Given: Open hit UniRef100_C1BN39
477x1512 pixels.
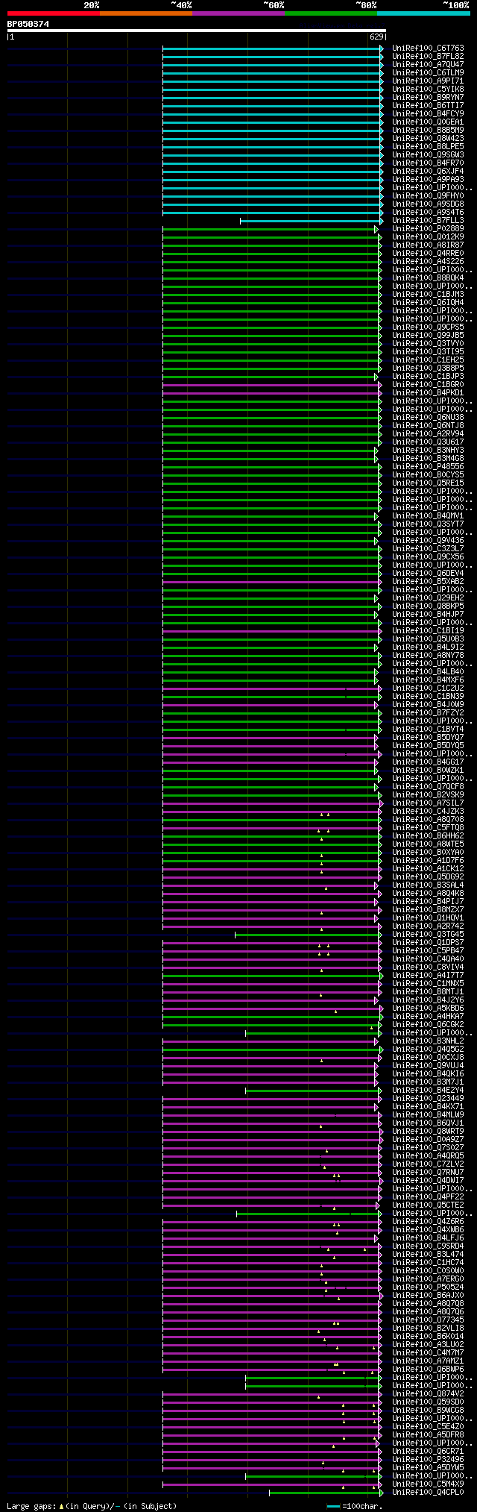Looking at the screenshot, I should 428,697.
